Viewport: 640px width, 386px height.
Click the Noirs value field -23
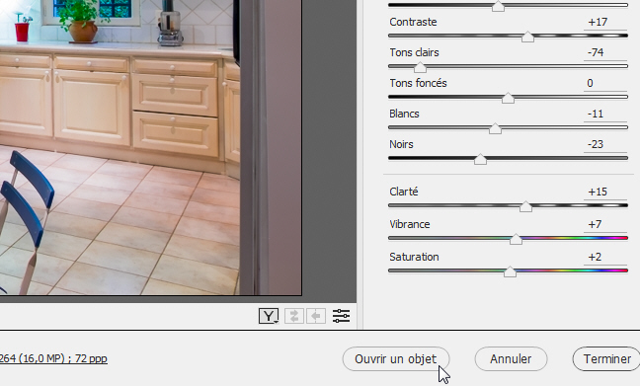coord(604,144)
